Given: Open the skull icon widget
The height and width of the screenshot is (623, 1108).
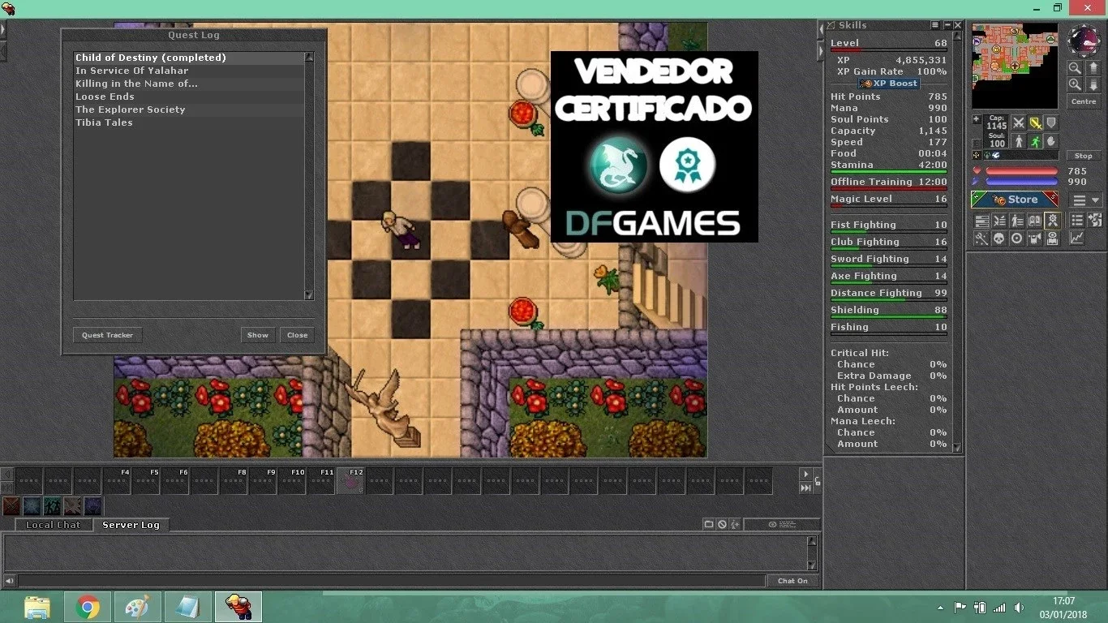Looking at the screenshot, I should pyautogui.click(x=998, y=238).
